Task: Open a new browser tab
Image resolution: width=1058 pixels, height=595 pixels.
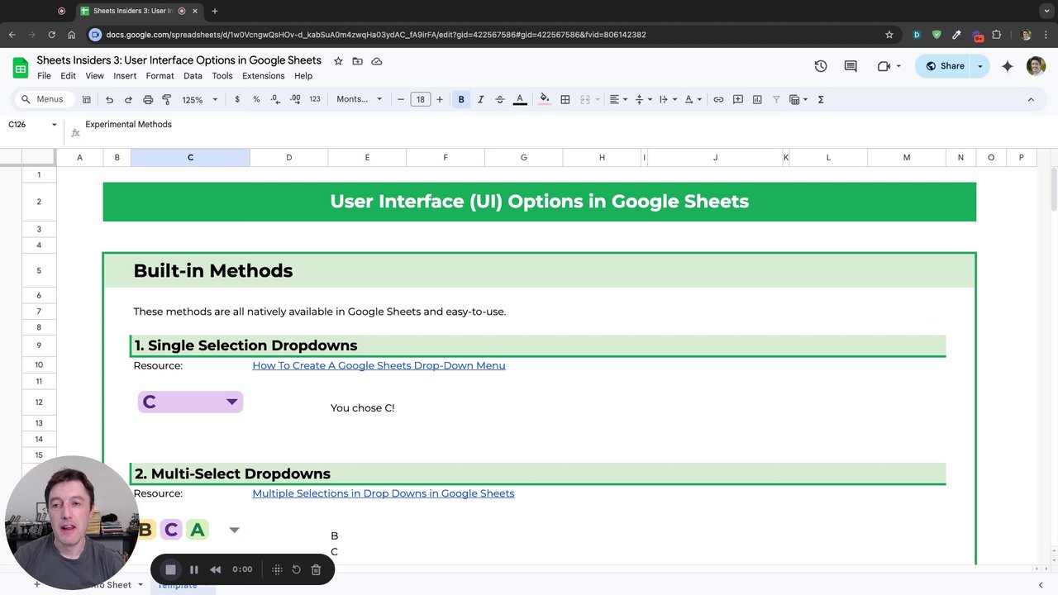Action: (214, 11)
